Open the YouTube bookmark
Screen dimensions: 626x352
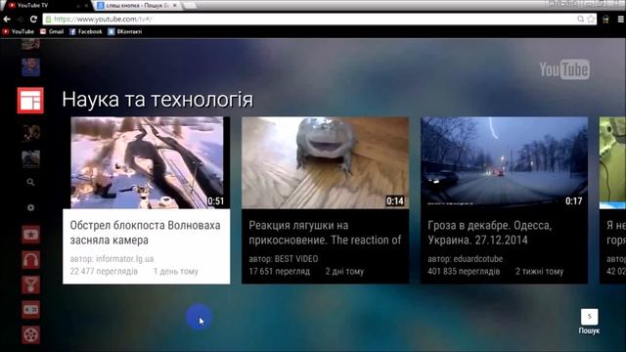click(x=19, y=31)
